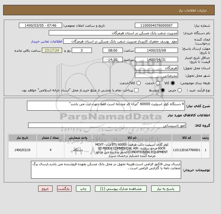This screenshot has width=221, height=214.
Task: Click the announcement date field 1400/03/05 - 07:46
Action: click(x=40, y=26)
